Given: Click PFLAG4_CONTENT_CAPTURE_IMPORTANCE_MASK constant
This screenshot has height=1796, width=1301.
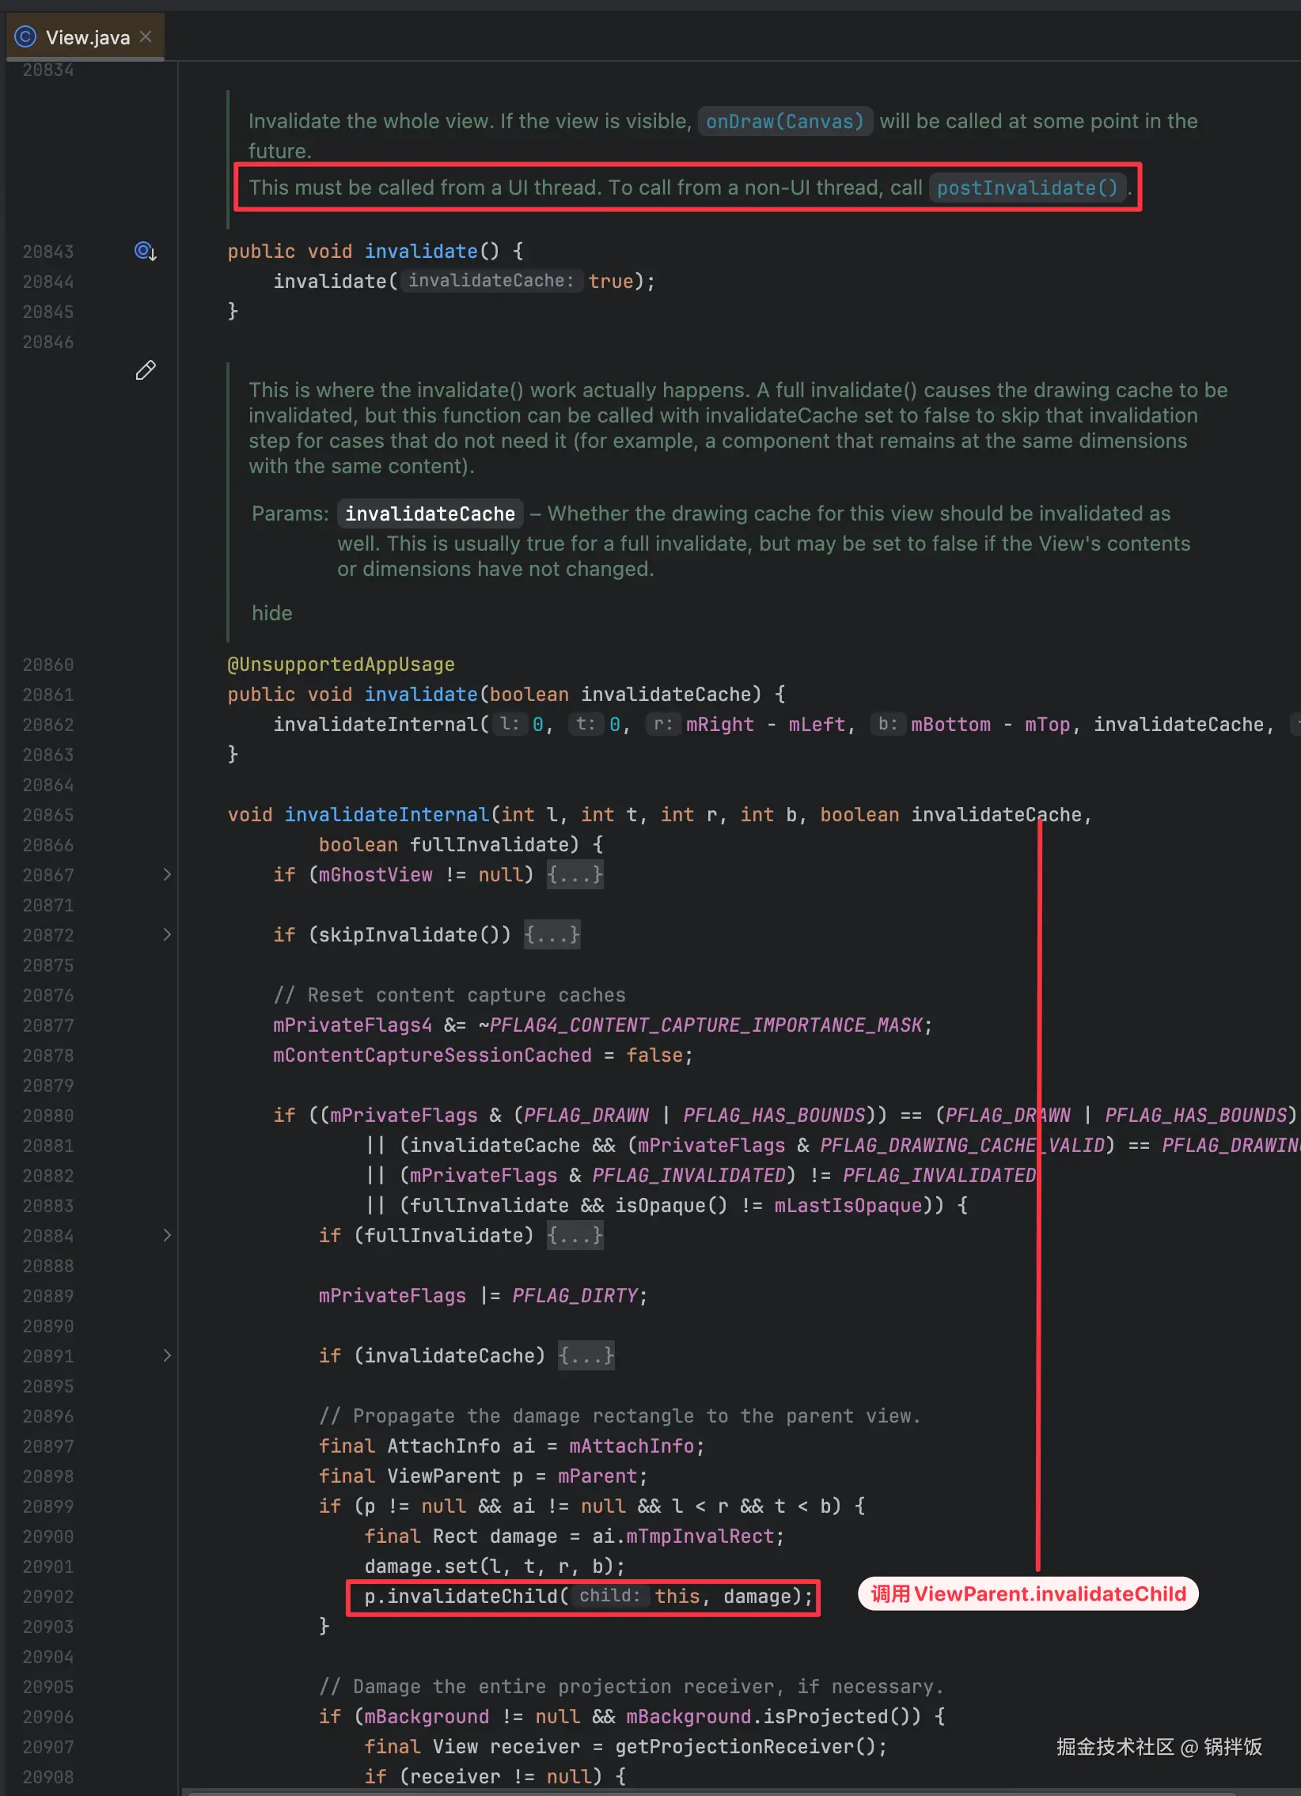Looking at the screenshot, I should click(706, 1025).
